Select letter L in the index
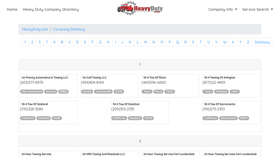The image size is (280, 157). click(138, 42)
